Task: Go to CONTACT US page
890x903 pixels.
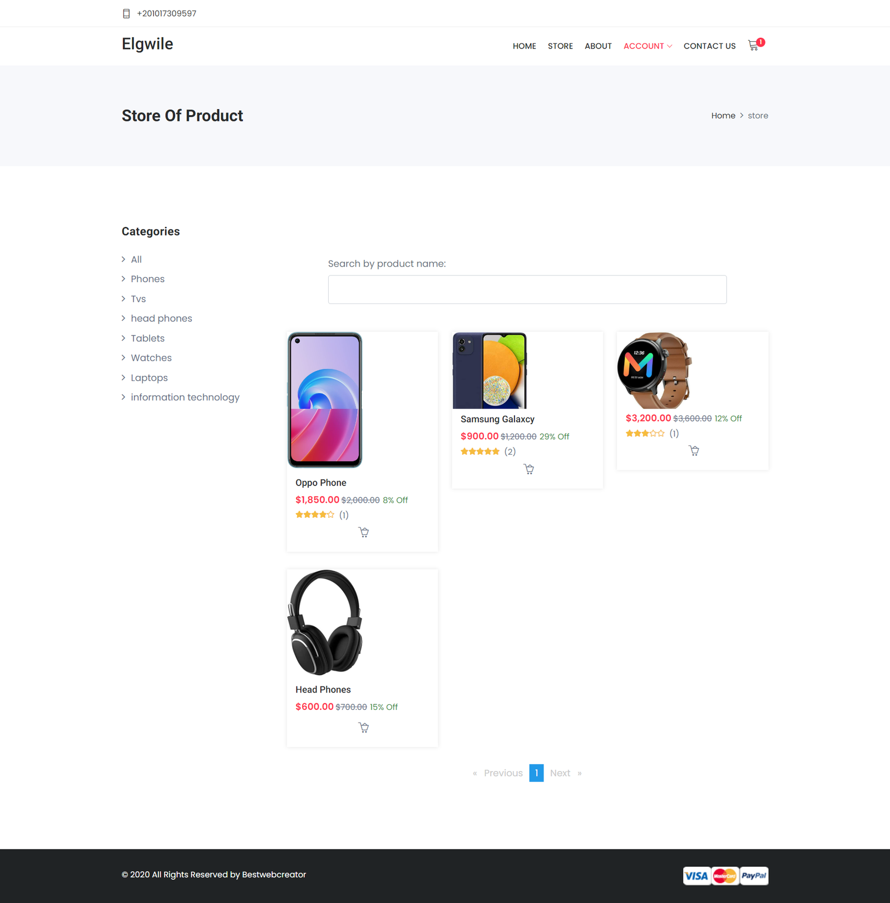Action: 709,46
